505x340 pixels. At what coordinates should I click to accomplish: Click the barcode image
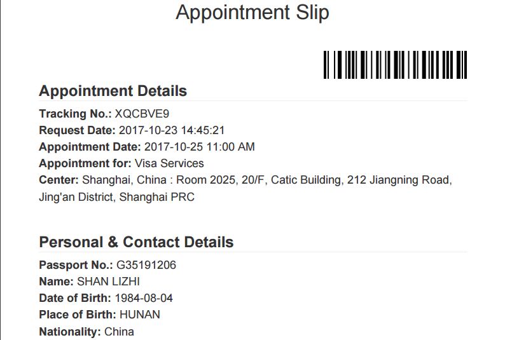click(x=395, y=65)
